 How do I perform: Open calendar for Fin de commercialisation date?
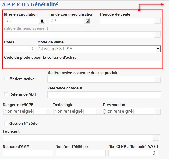coord(87,21)
